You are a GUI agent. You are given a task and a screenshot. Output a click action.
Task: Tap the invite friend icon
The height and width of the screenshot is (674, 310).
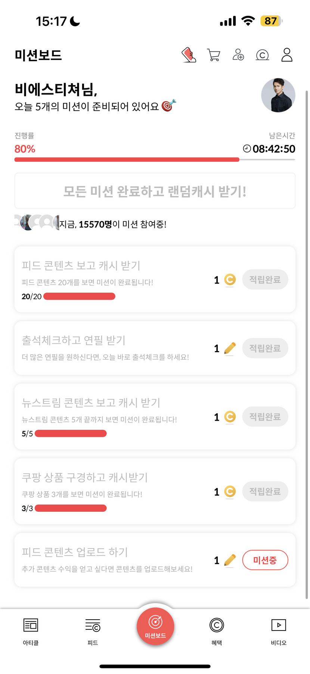click(x=238, y=55)
